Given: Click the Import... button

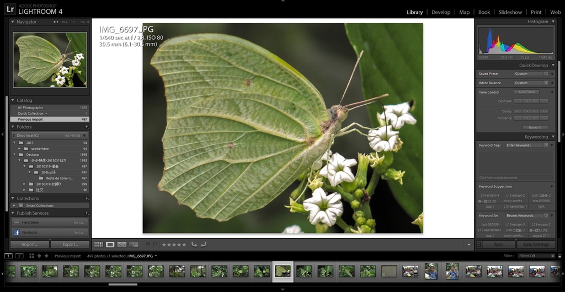Looking at the screenshot, I should 30,244.
